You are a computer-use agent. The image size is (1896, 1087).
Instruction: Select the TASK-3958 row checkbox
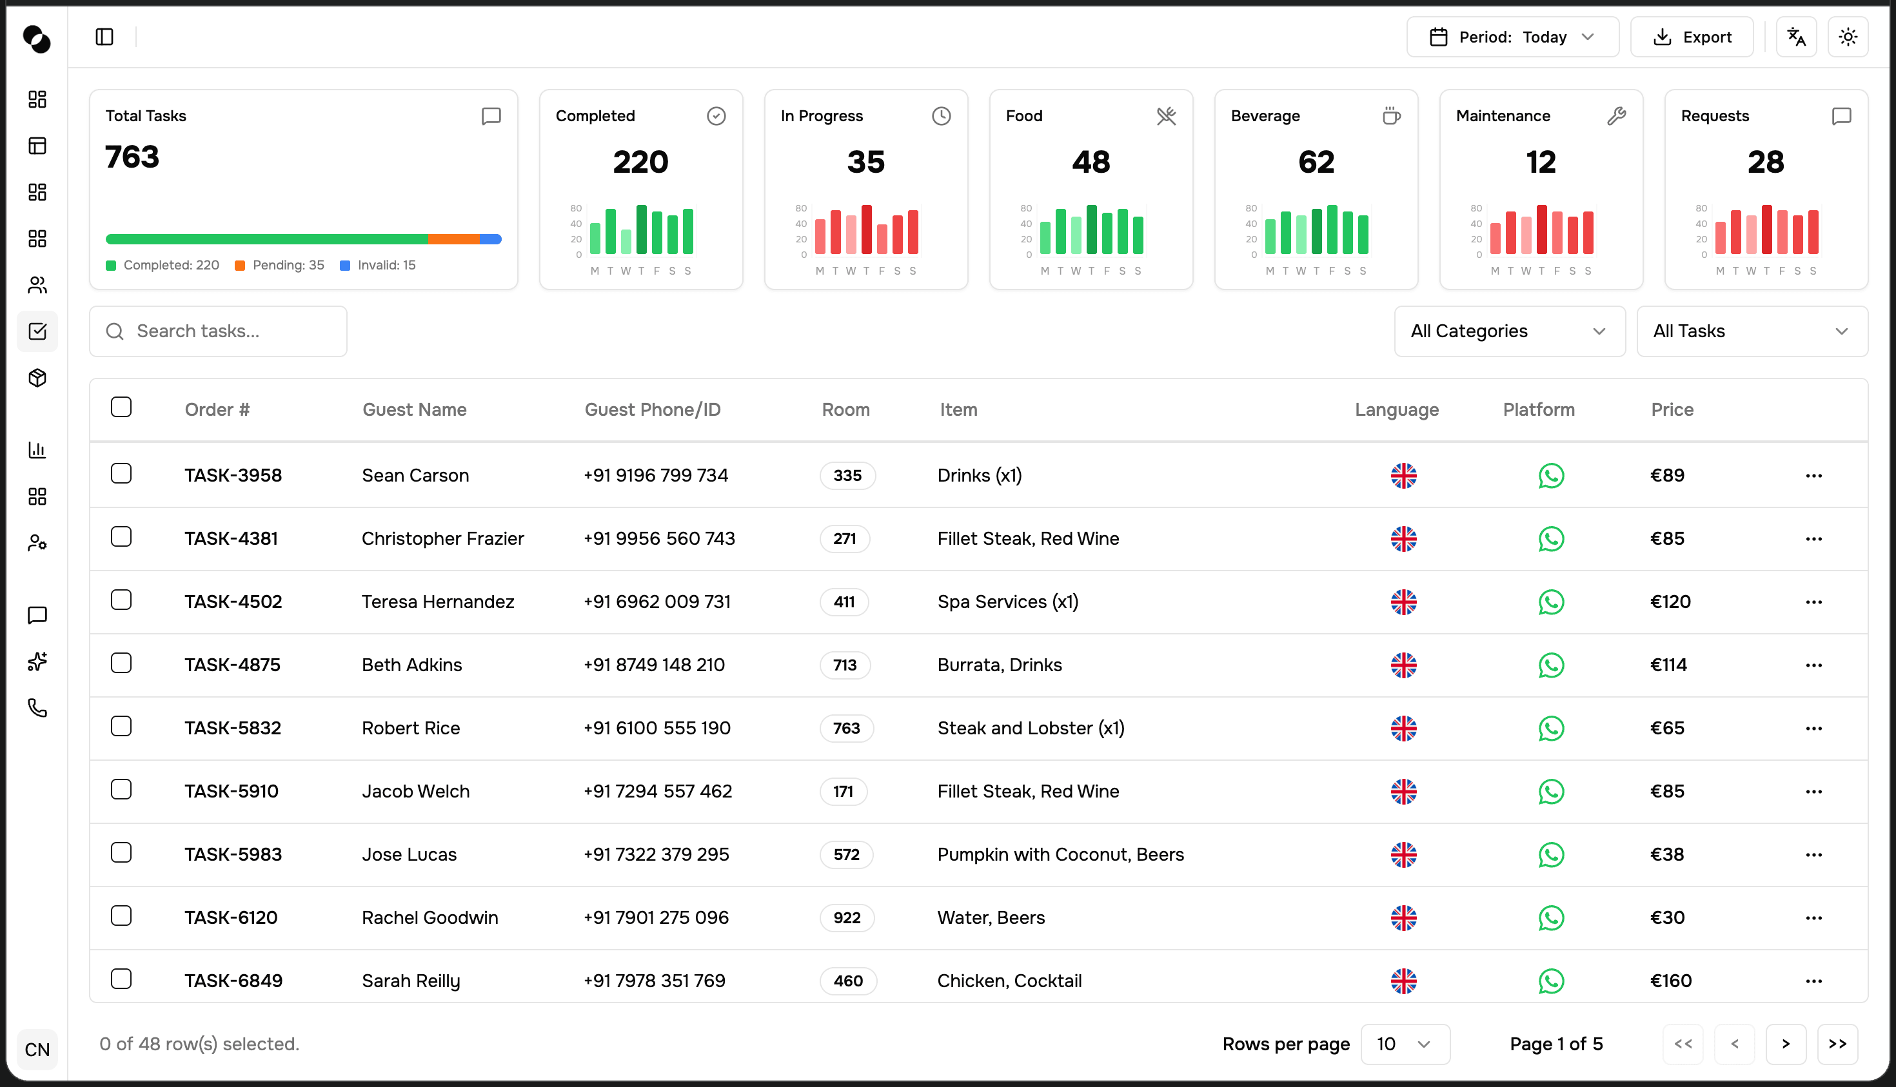(x=121, y=473)
